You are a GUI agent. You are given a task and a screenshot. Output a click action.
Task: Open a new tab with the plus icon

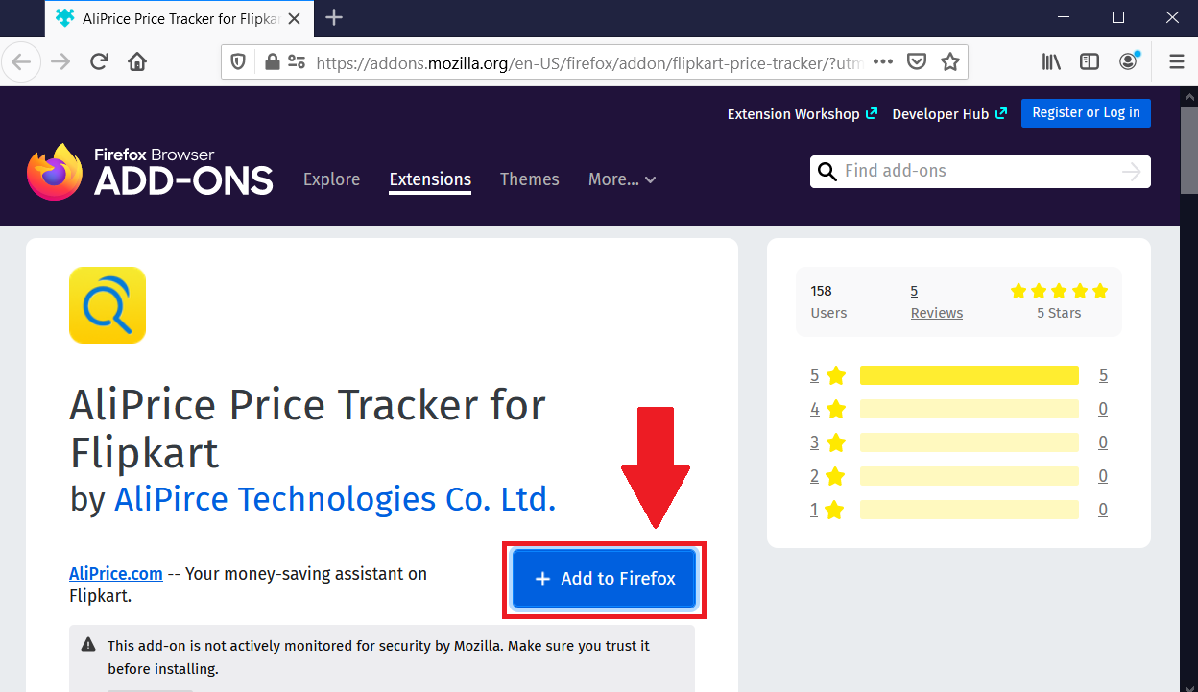(x=334, y=17)
